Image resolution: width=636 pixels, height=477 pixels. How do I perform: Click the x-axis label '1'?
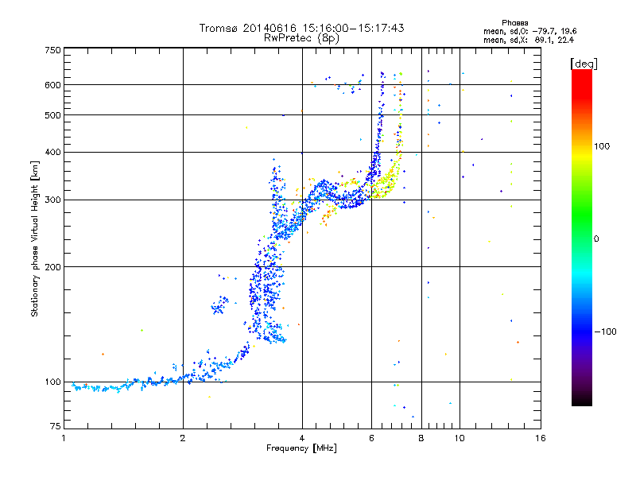click(64, 438)
